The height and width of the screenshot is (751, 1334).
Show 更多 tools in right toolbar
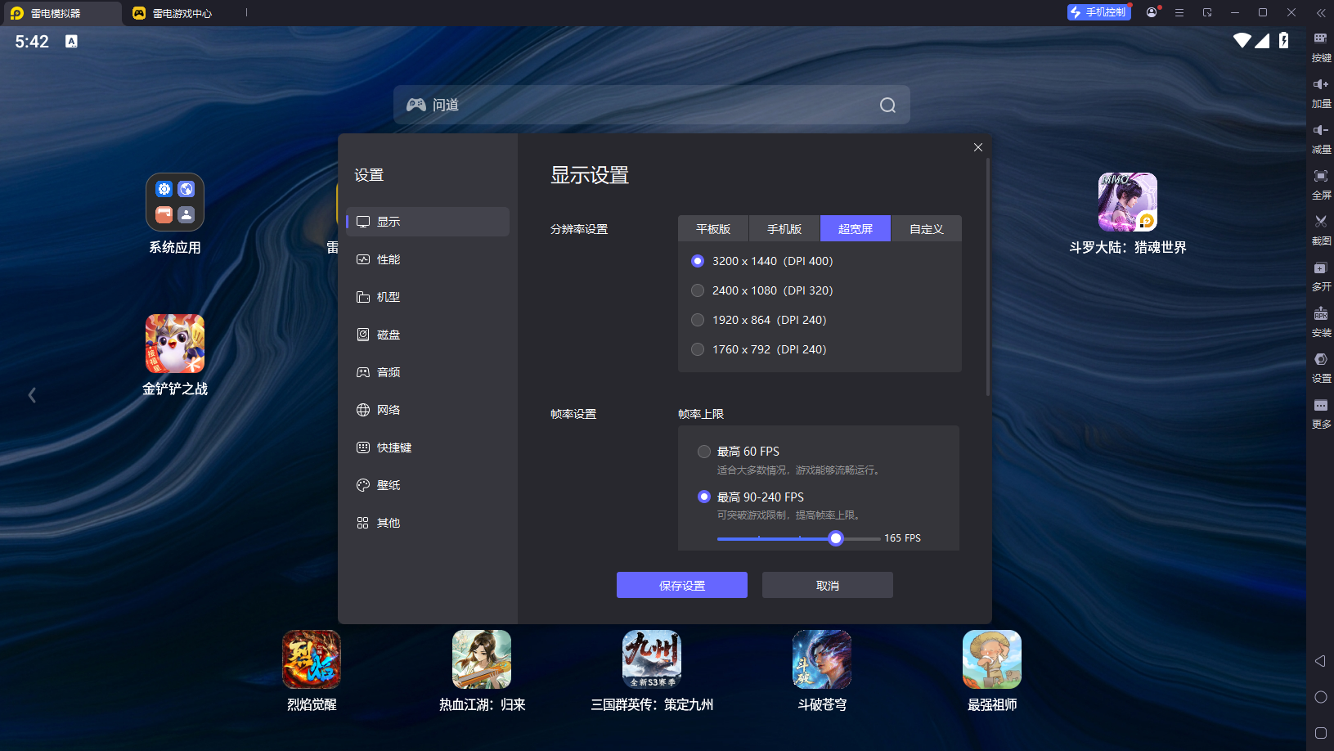(1321, 413)
